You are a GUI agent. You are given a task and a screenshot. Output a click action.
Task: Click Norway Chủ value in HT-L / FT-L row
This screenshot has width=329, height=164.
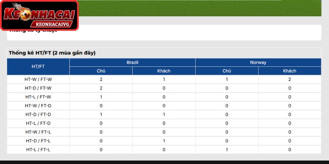227,150
